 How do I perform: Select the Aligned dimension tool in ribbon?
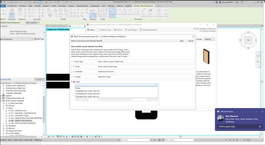[x=112, y=12]
